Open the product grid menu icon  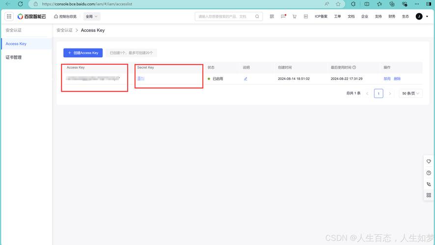[9, 16]
